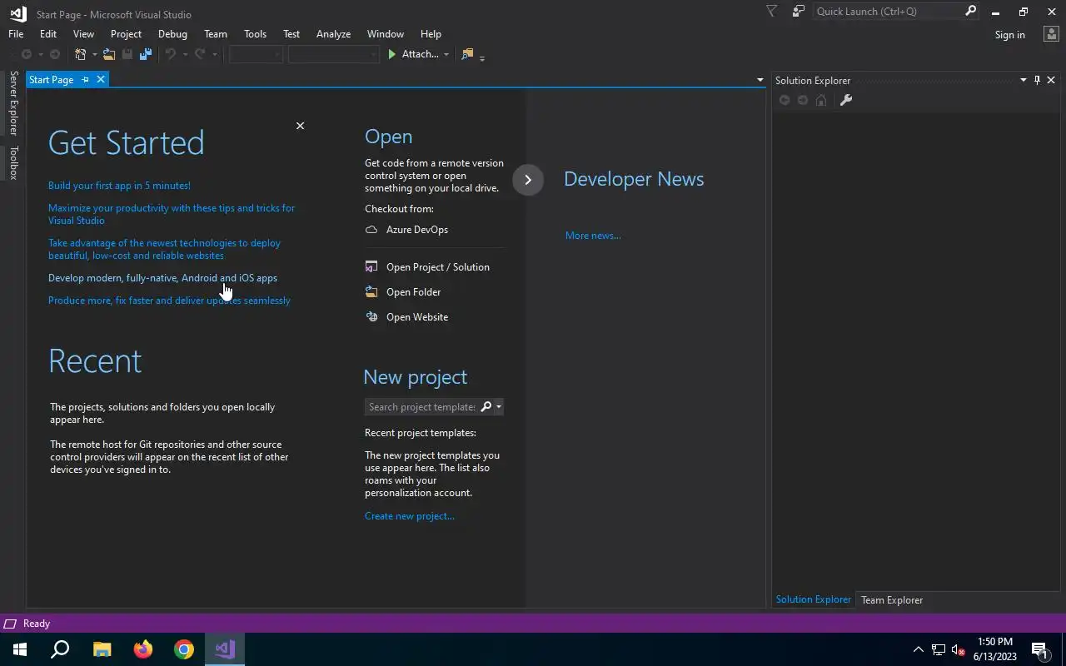This screenshot has width=1066, height=666.
Task: Click the account avatar icon near Sign in
Action: click(x=1050, y=34)
